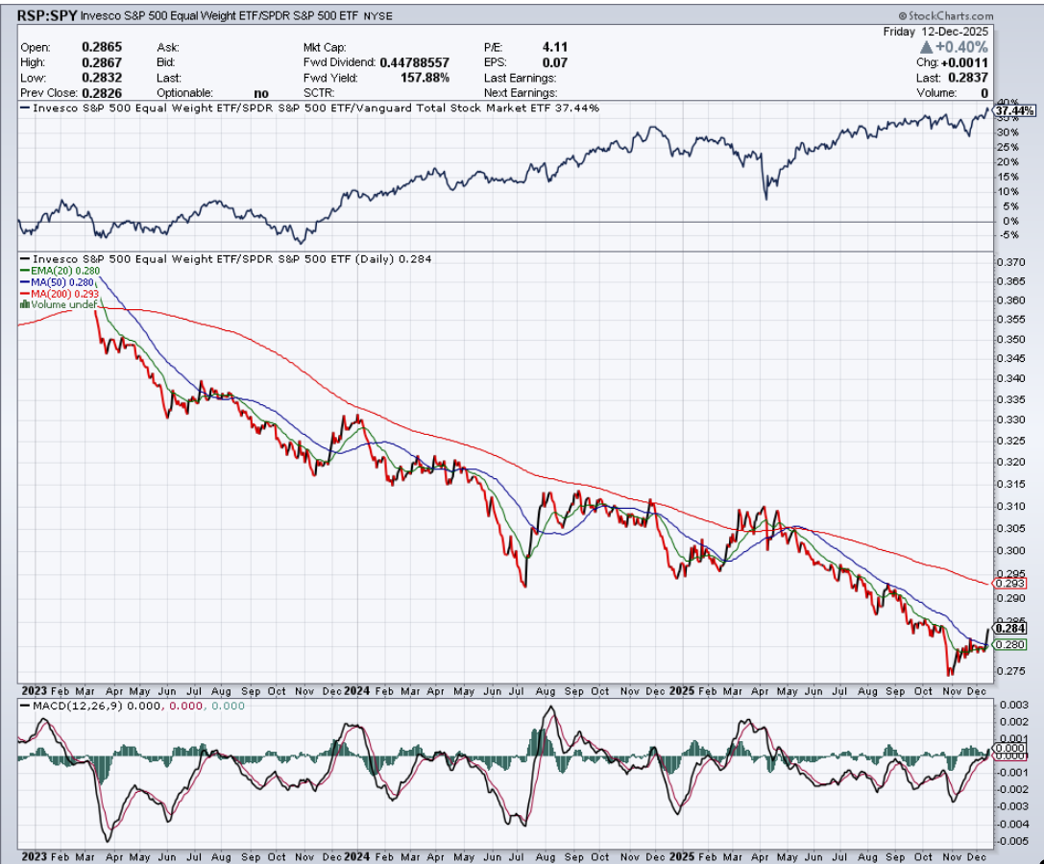Image resolution: width=1044 pixels, height=864 pixels.
Task: Click the 2023 marker below main chart
Action: coord(32,690)
